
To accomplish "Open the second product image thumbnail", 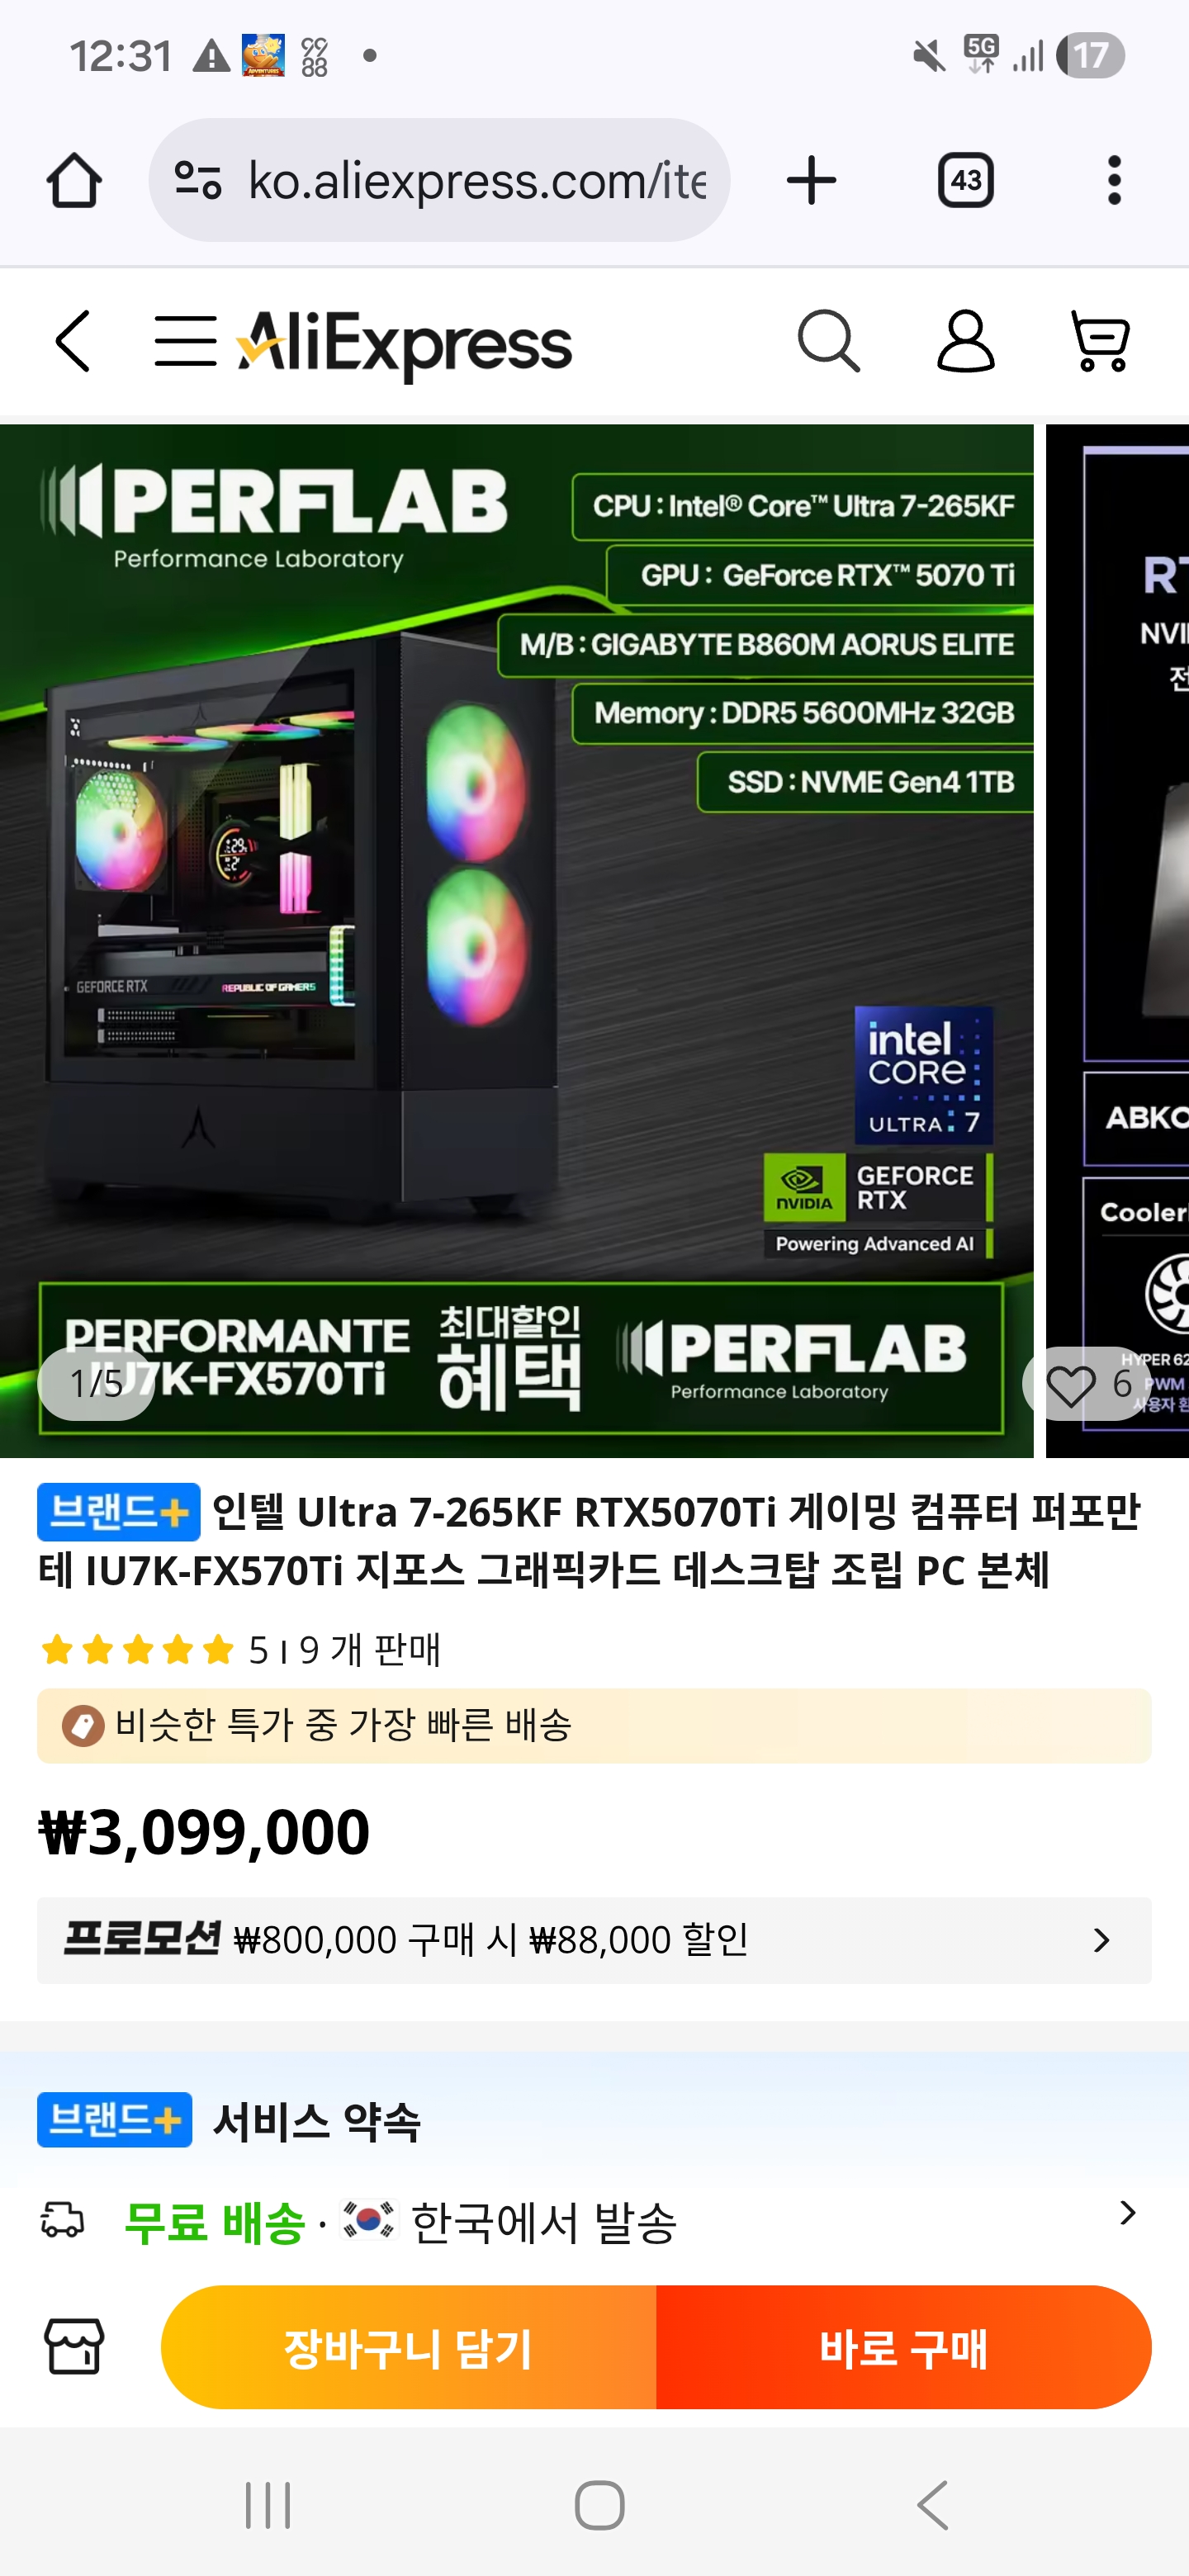I will [1117, 940].
